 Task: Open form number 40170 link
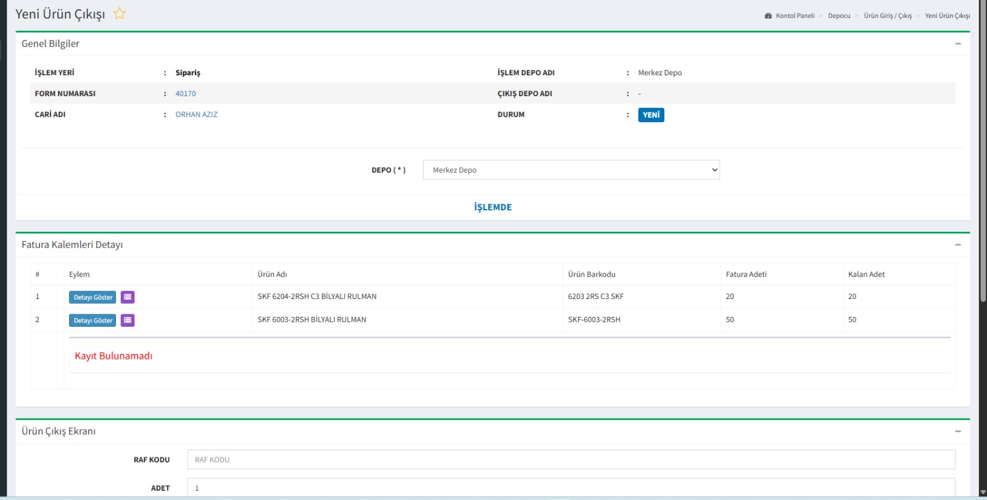(185, 94)
